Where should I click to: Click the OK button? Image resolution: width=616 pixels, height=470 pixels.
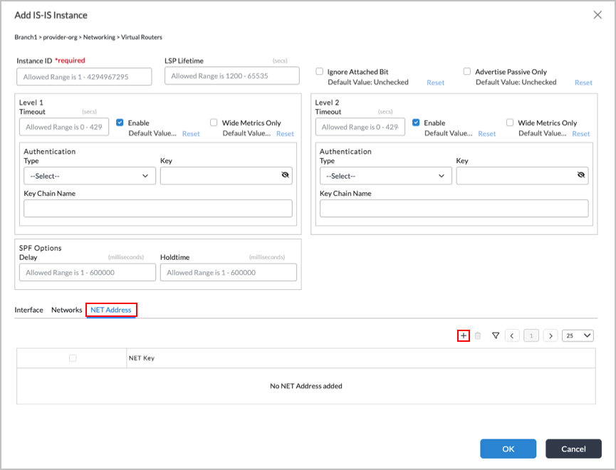tap(508, 449)
